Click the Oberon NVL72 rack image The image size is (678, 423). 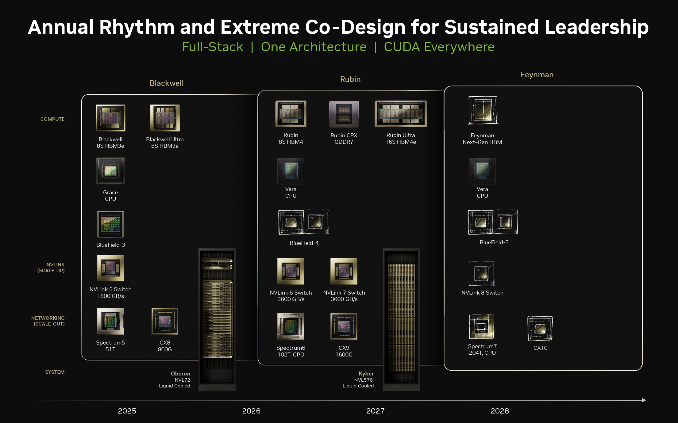point(217,319)
